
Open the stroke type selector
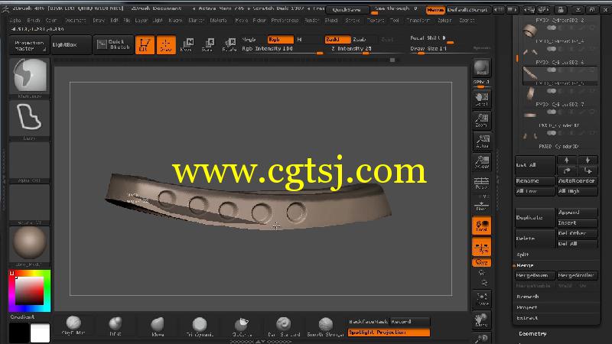click(30, 120)
